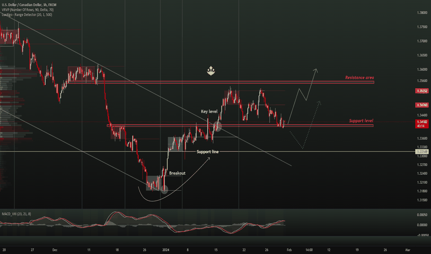
Task: Select the Resistance area text label
Action: (x=359, y=78)
